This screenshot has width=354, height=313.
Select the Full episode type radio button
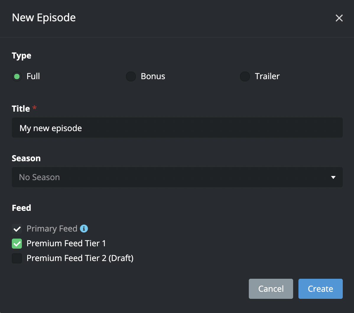pos(17,76)
